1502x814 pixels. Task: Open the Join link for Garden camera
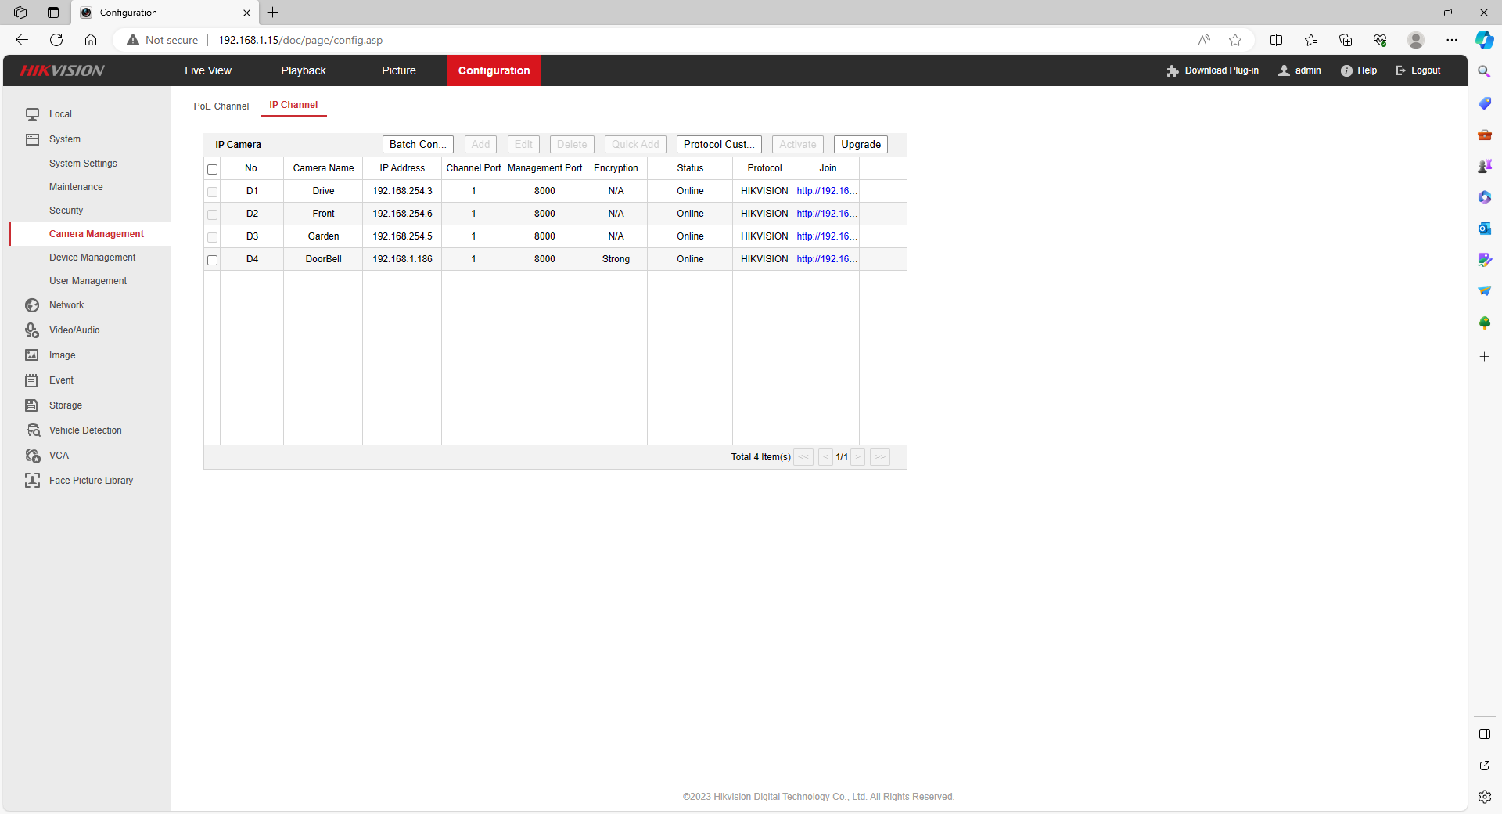[826, 236]
